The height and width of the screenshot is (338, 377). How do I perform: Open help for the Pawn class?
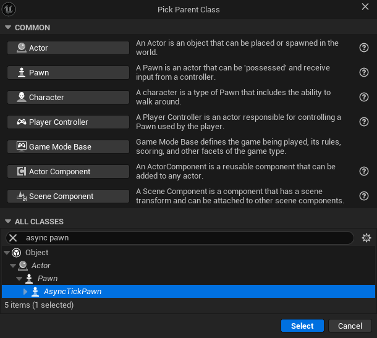pyautogui.click(x=364, y=72)
